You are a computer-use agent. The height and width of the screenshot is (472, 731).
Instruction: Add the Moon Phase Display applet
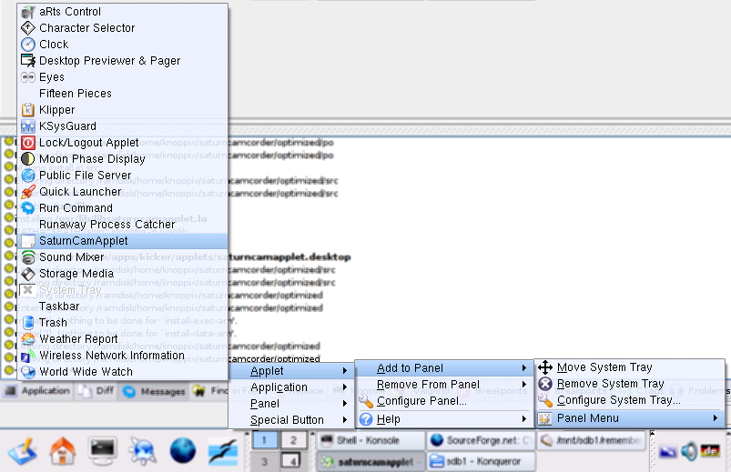[92, 159]
